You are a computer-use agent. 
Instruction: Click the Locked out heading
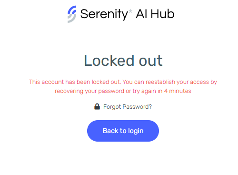pyautogui.click(x=123, y=61)
